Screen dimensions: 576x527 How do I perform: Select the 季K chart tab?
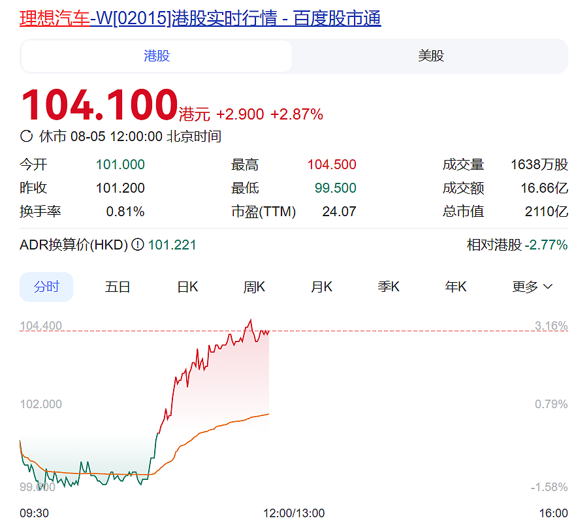(389, 287)
